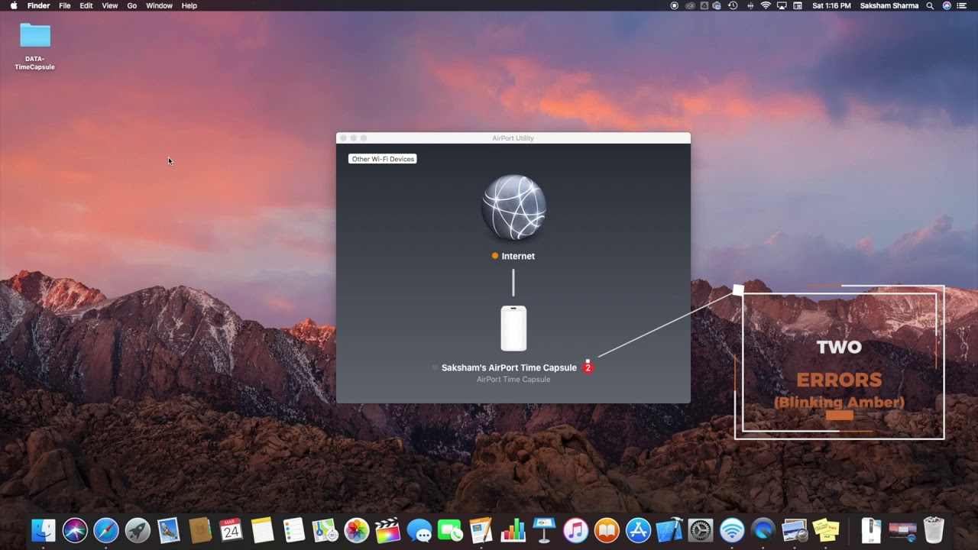978x550 pixels.
Task: Open Spotlight search in menu bar
Action: click(x=930, y=5)
